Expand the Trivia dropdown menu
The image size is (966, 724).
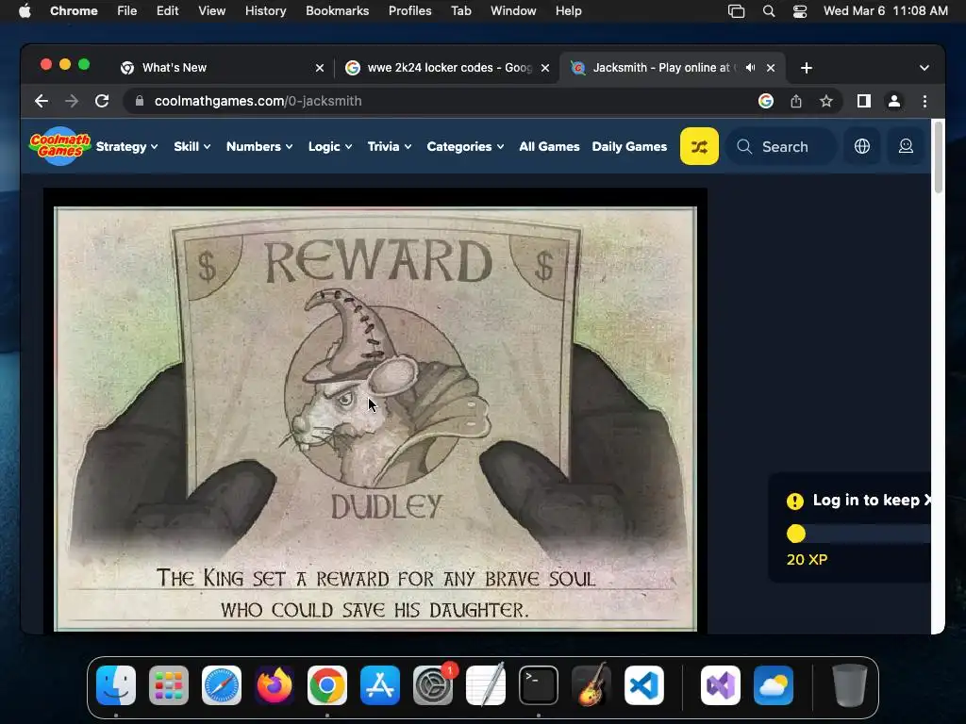[x=390, y=146]
